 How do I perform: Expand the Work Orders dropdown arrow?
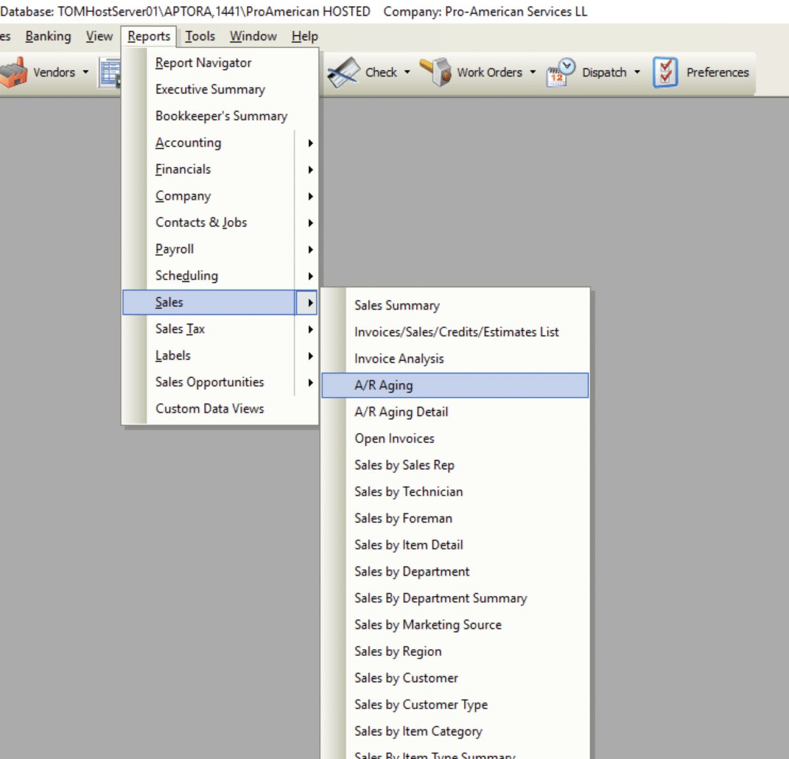[533, 72]
